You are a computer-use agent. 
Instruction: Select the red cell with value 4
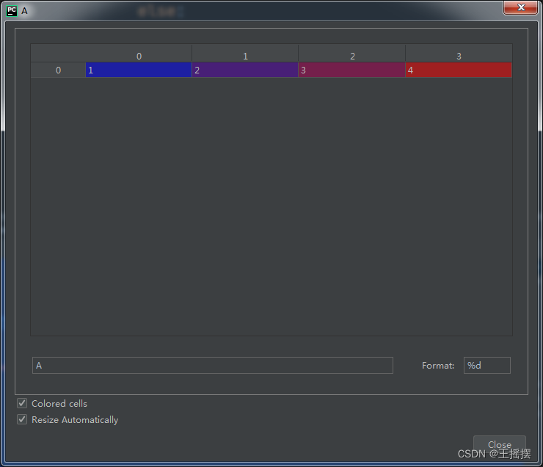[459, 70]
